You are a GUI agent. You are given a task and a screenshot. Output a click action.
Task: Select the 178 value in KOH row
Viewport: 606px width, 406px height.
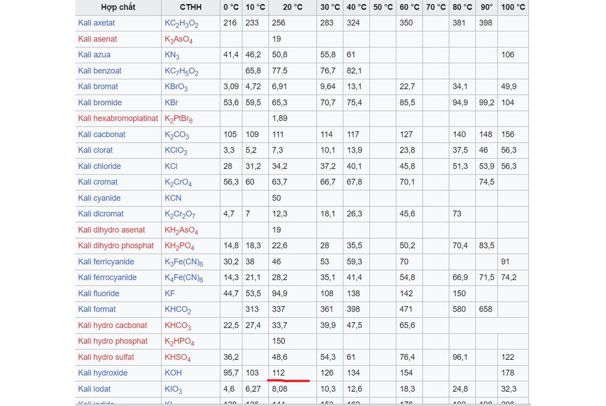507,373
